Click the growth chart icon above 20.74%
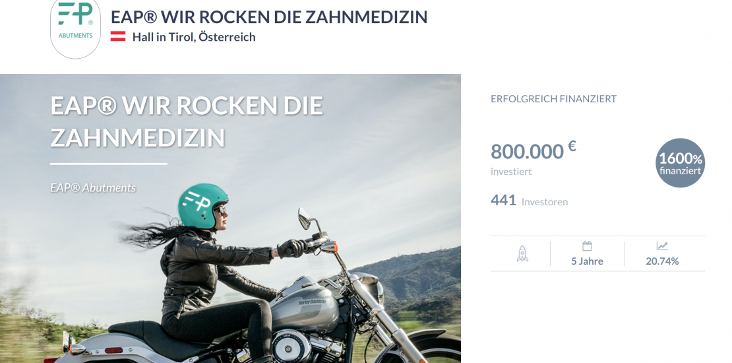This screenshot has height=363, width=732. (x=662, y=246)
